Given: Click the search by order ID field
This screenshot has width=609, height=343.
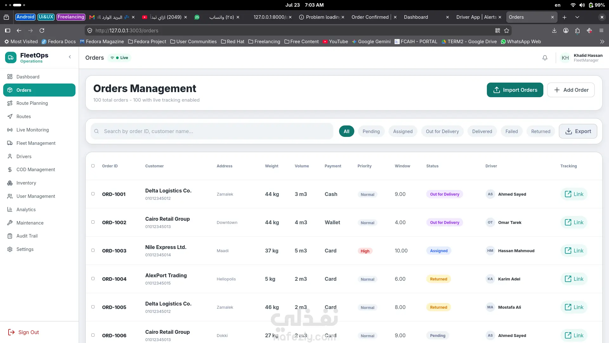Looking at the screenshot, I should (212, 131).
